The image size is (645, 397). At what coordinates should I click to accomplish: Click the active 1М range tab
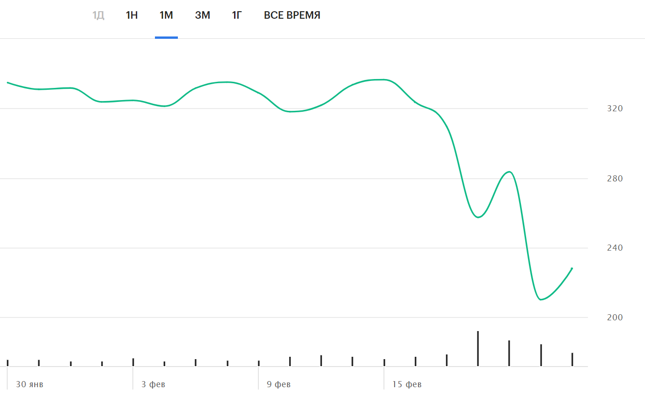pyautogui.click(x=166, y=15)
